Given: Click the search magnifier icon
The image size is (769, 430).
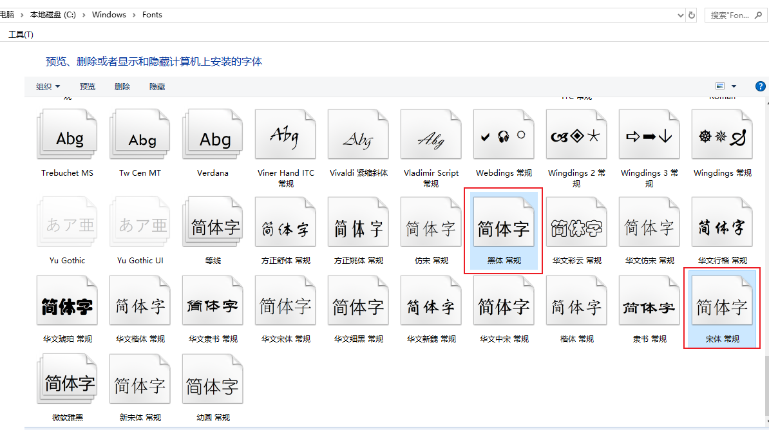Looking at the screenshot, I should (758, 15).
